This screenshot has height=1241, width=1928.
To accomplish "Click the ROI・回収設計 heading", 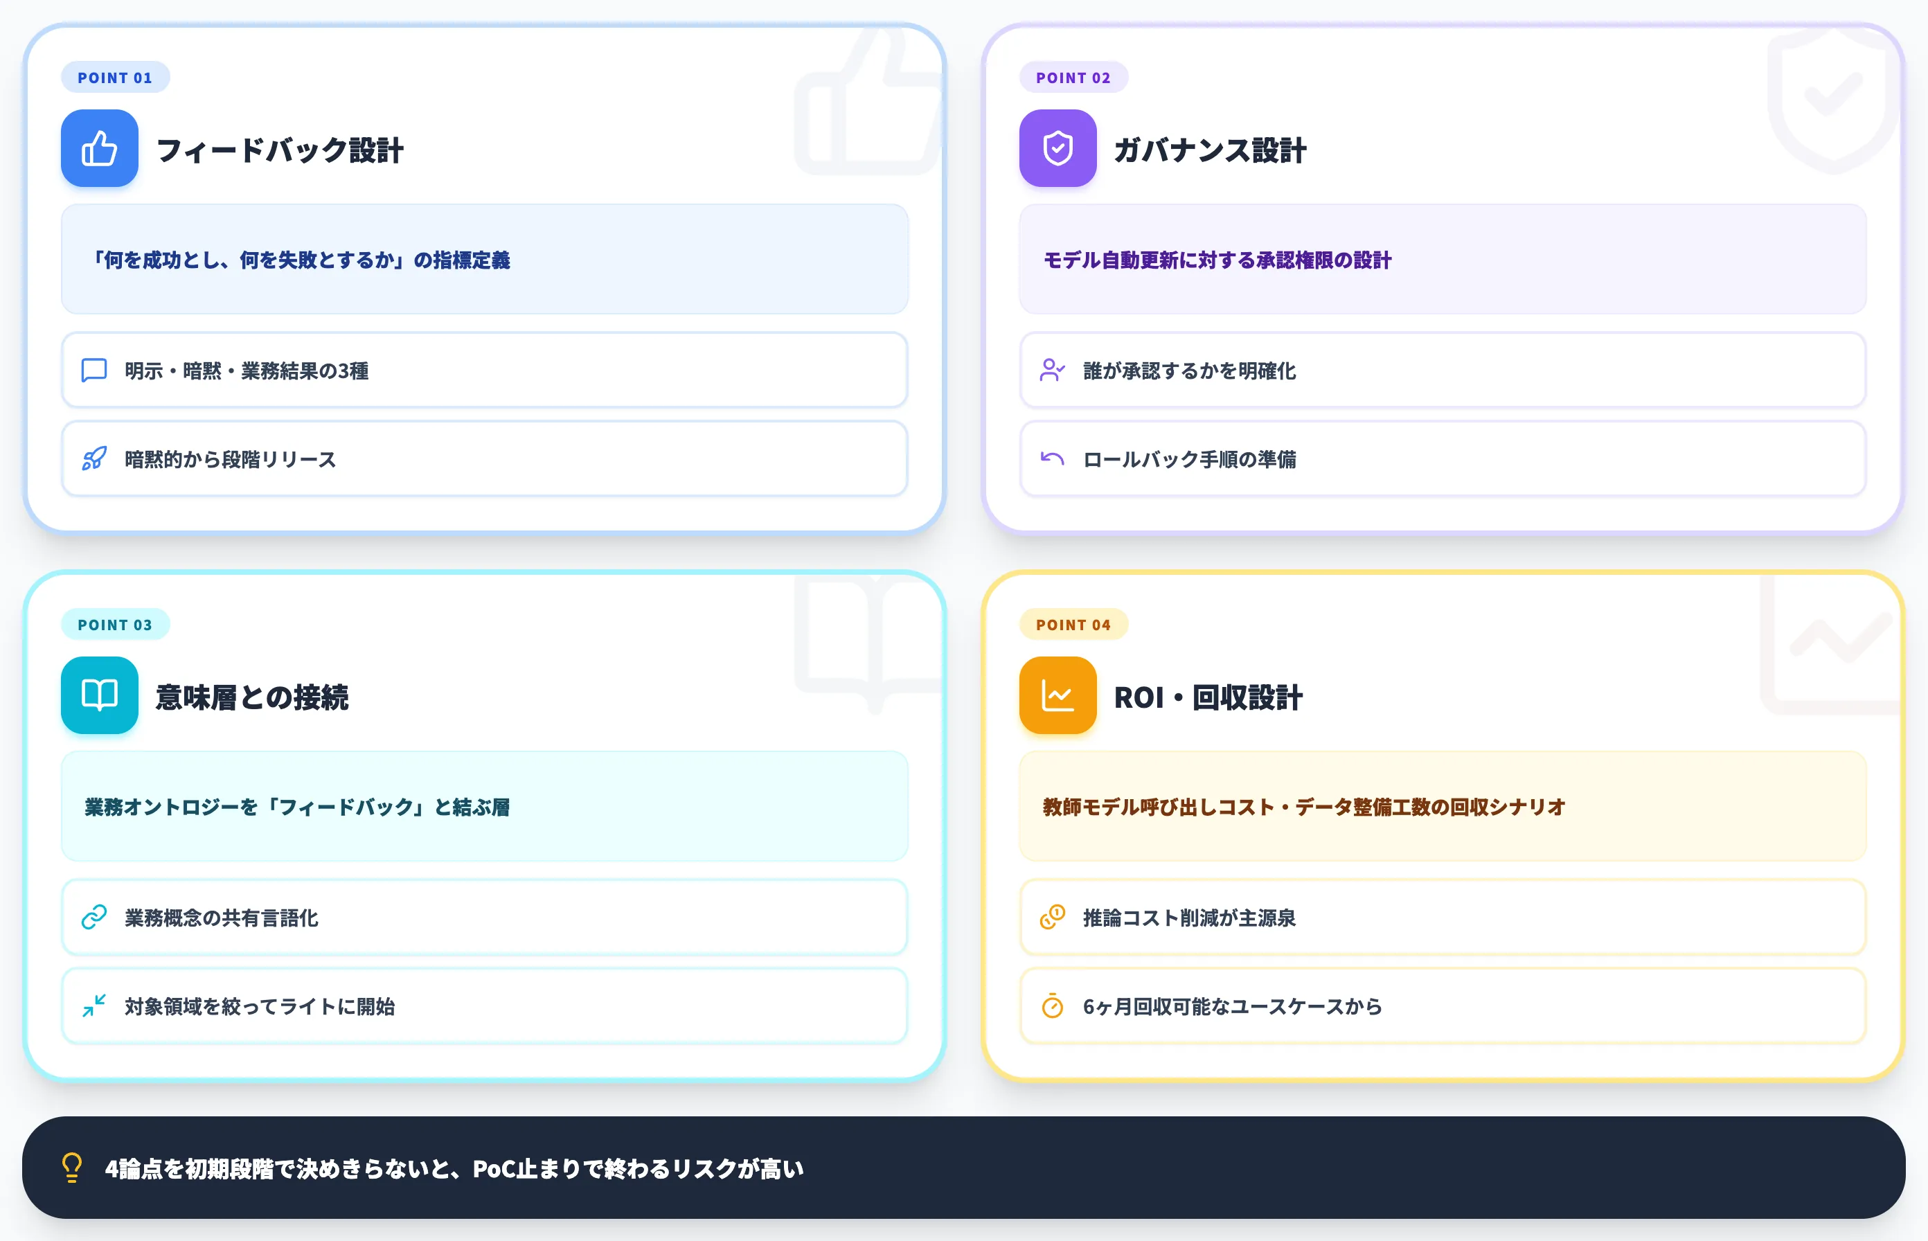I will pos(1207,697).
